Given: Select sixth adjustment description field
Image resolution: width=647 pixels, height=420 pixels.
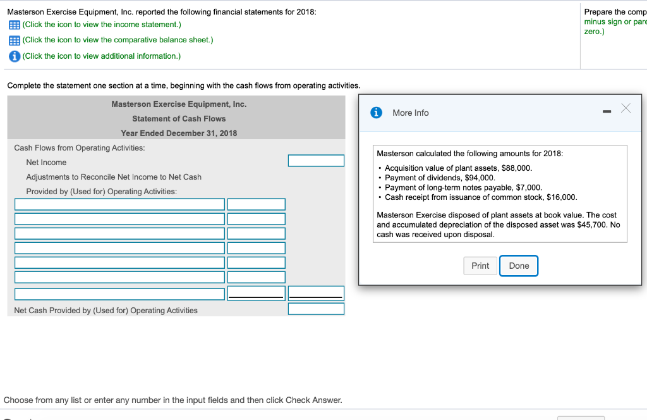Looking at the screenshot, I should tap(119, 277).
